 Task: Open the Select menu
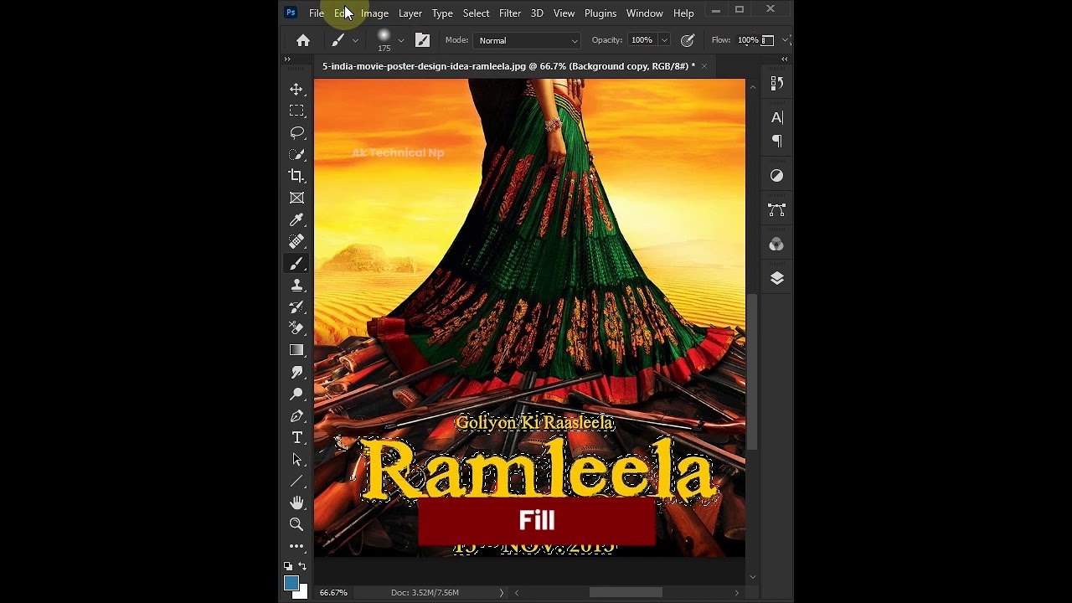476,13
